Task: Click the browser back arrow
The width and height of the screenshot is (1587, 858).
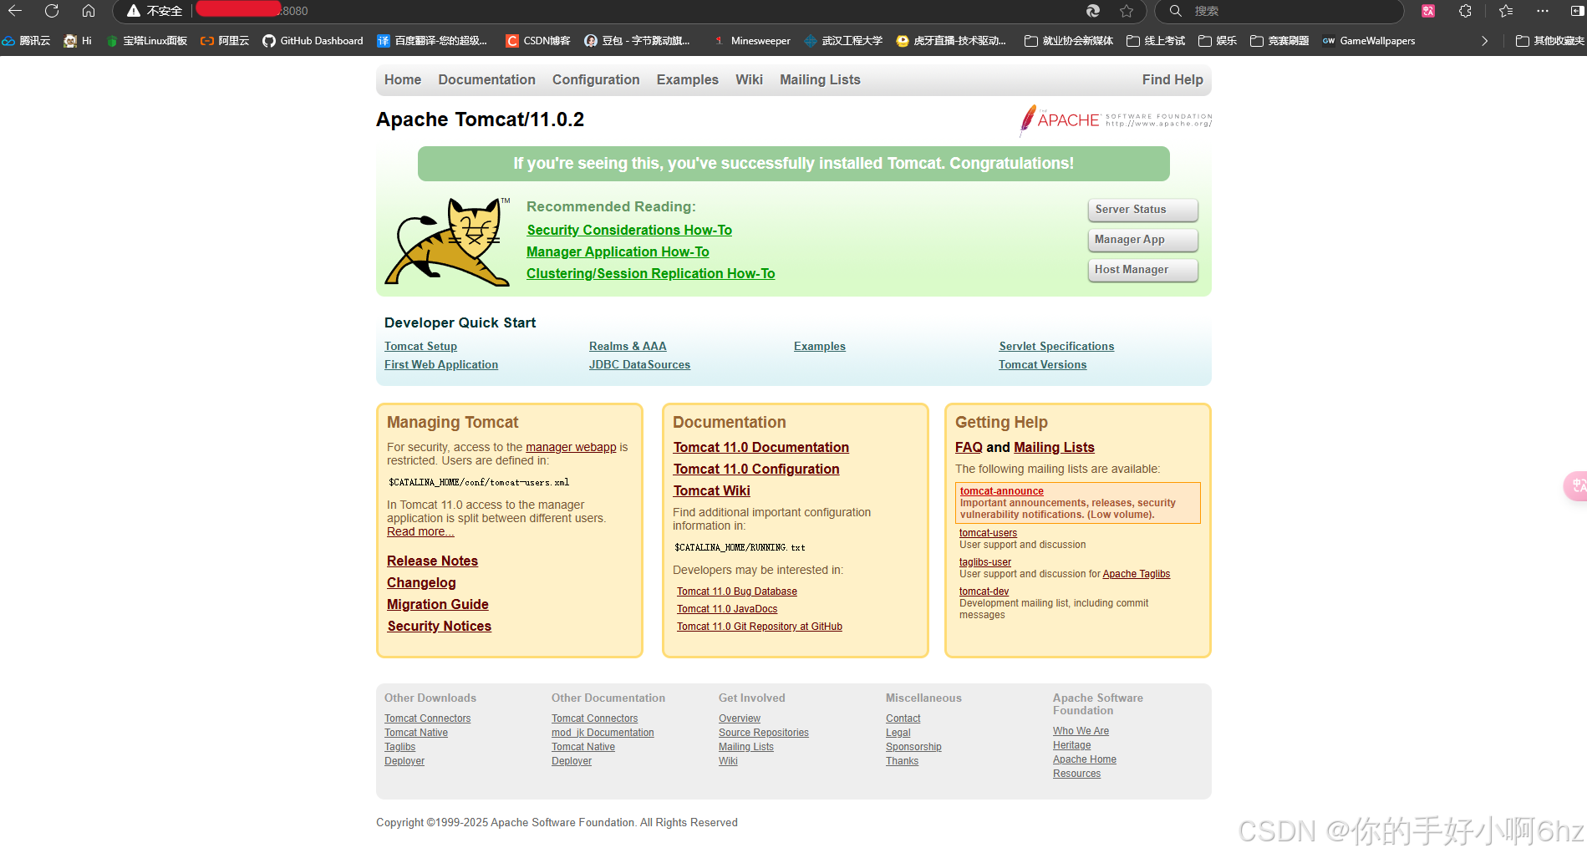Action: [15, 11]
